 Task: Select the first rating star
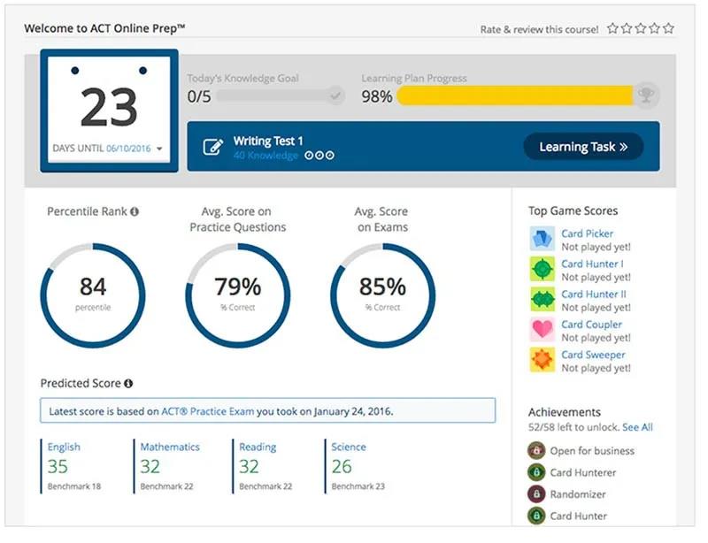pyautogui.click(x=613, y=29)
